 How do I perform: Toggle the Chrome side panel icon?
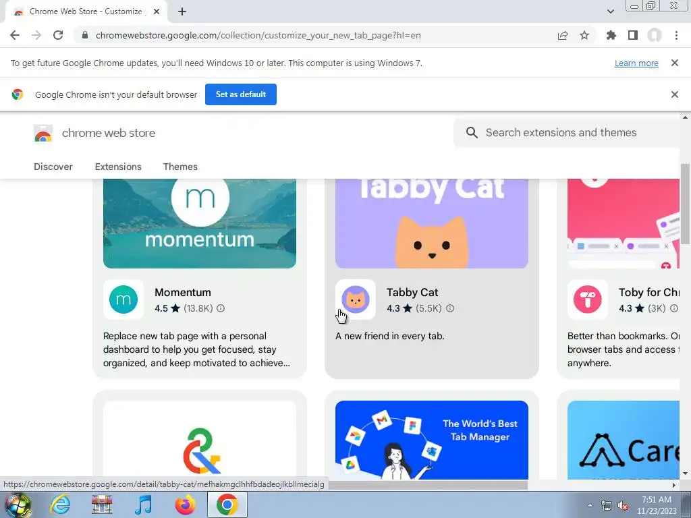coord(633,35)
